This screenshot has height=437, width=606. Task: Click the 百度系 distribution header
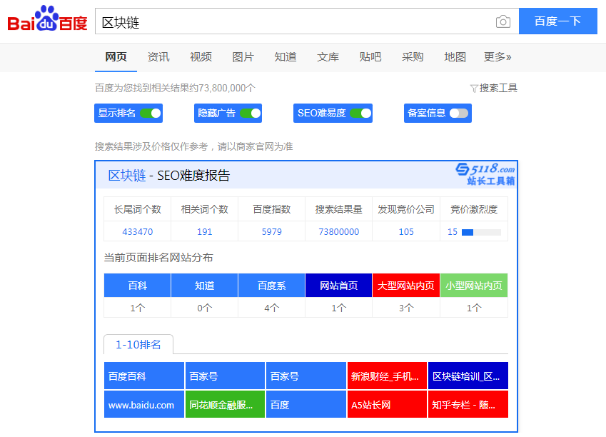tap(272, 286)
